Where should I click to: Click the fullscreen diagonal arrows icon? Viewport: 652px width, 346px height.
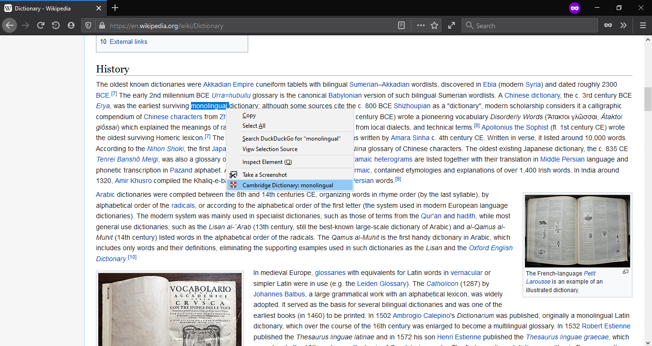pyautogui.click(x=452, y=26)
